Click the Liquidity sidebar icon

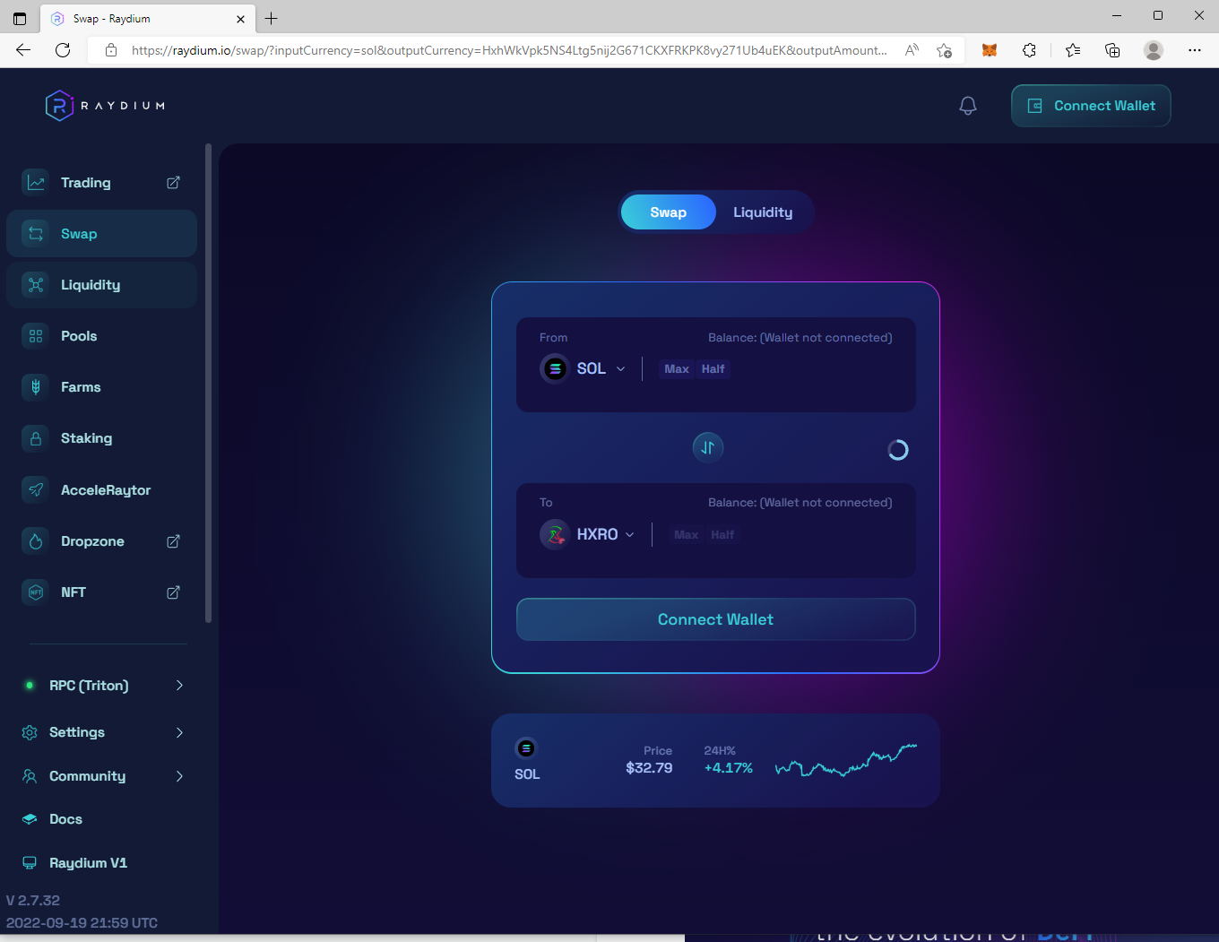pos(36,285)
